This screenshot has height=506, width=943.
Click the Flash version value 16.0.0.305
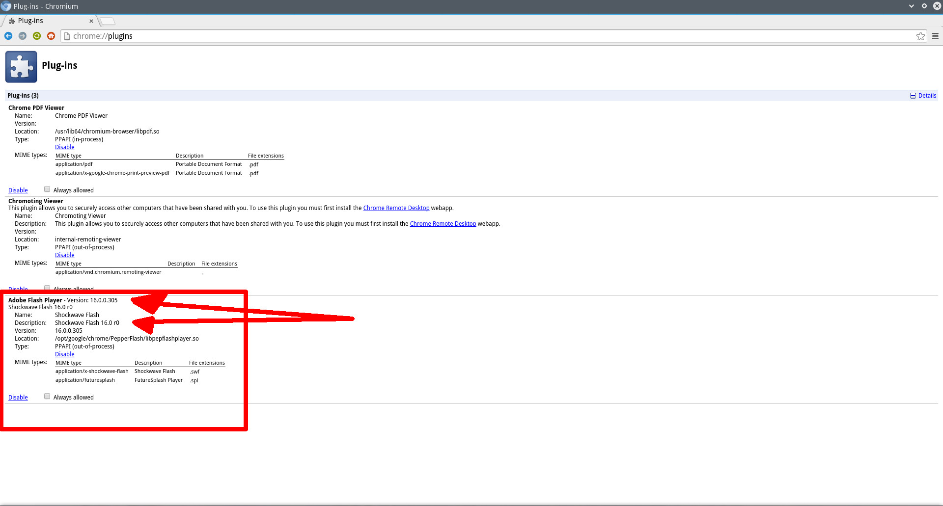(x=69, y=331)
